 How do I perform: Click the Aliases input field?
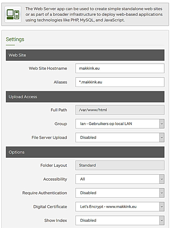[x=120, y=82]
